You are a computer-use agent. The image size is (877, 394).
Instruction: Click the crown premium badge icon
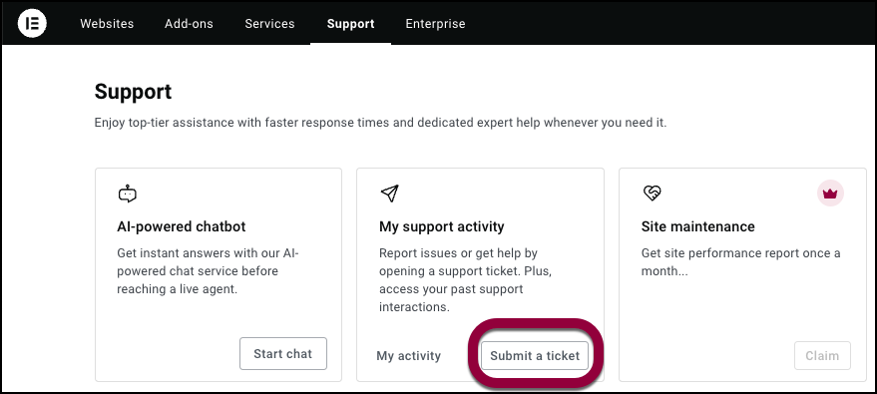[830, 194]
